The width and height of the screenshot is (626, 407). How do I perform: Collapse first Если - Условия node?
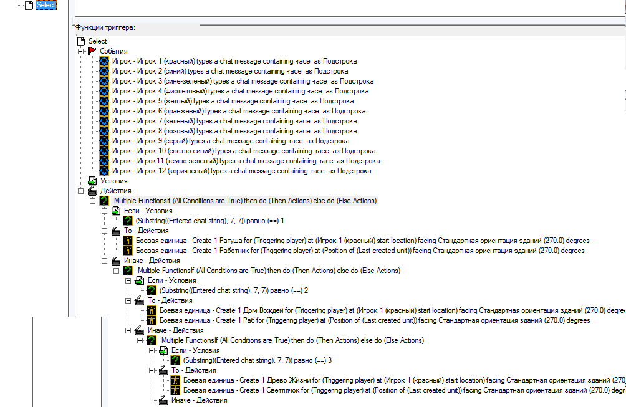(x=104, y=211)
